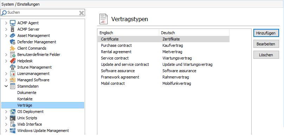Expand the Helpdesk node

6,61
